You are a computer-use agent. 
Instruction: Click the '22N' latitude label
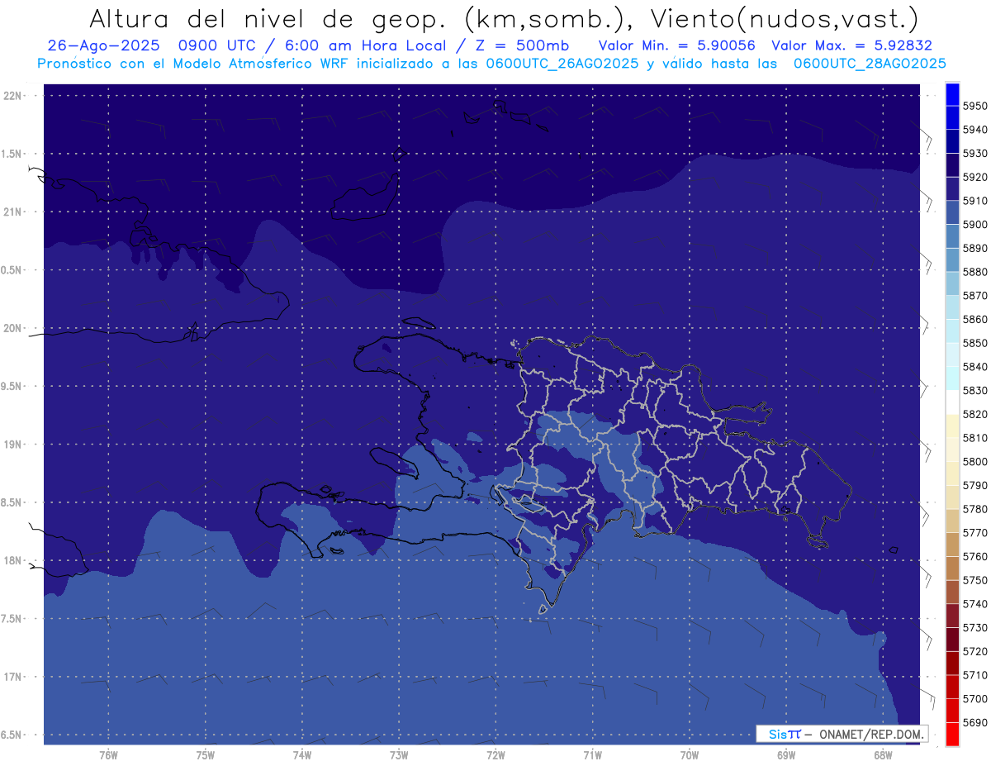(x=13, y=96)
